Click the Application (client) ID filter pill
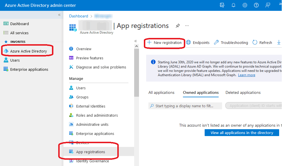The width and height of the screenshot is (282, 166). coord(253,106)
